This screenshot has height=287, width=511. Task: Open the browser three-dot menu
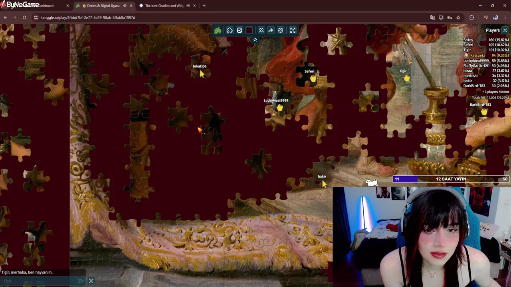(x=505, y=18)
